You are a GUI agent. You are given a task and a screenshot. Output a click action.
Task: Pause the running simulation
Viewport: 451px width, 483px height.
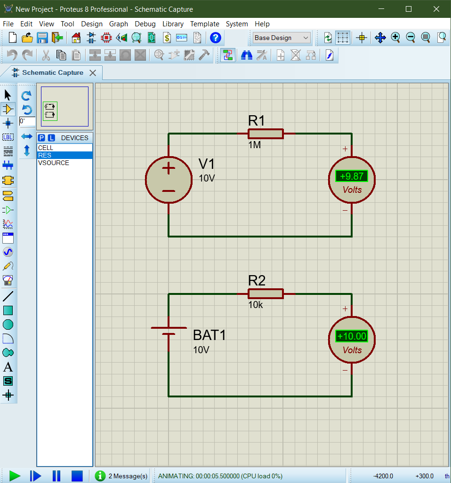click(x=56, y=476)
